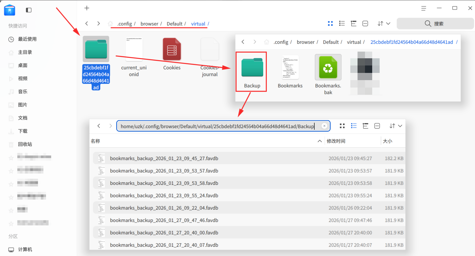
Task: Toggle the sidebar panel icon
Action: [x=29, y=10]
